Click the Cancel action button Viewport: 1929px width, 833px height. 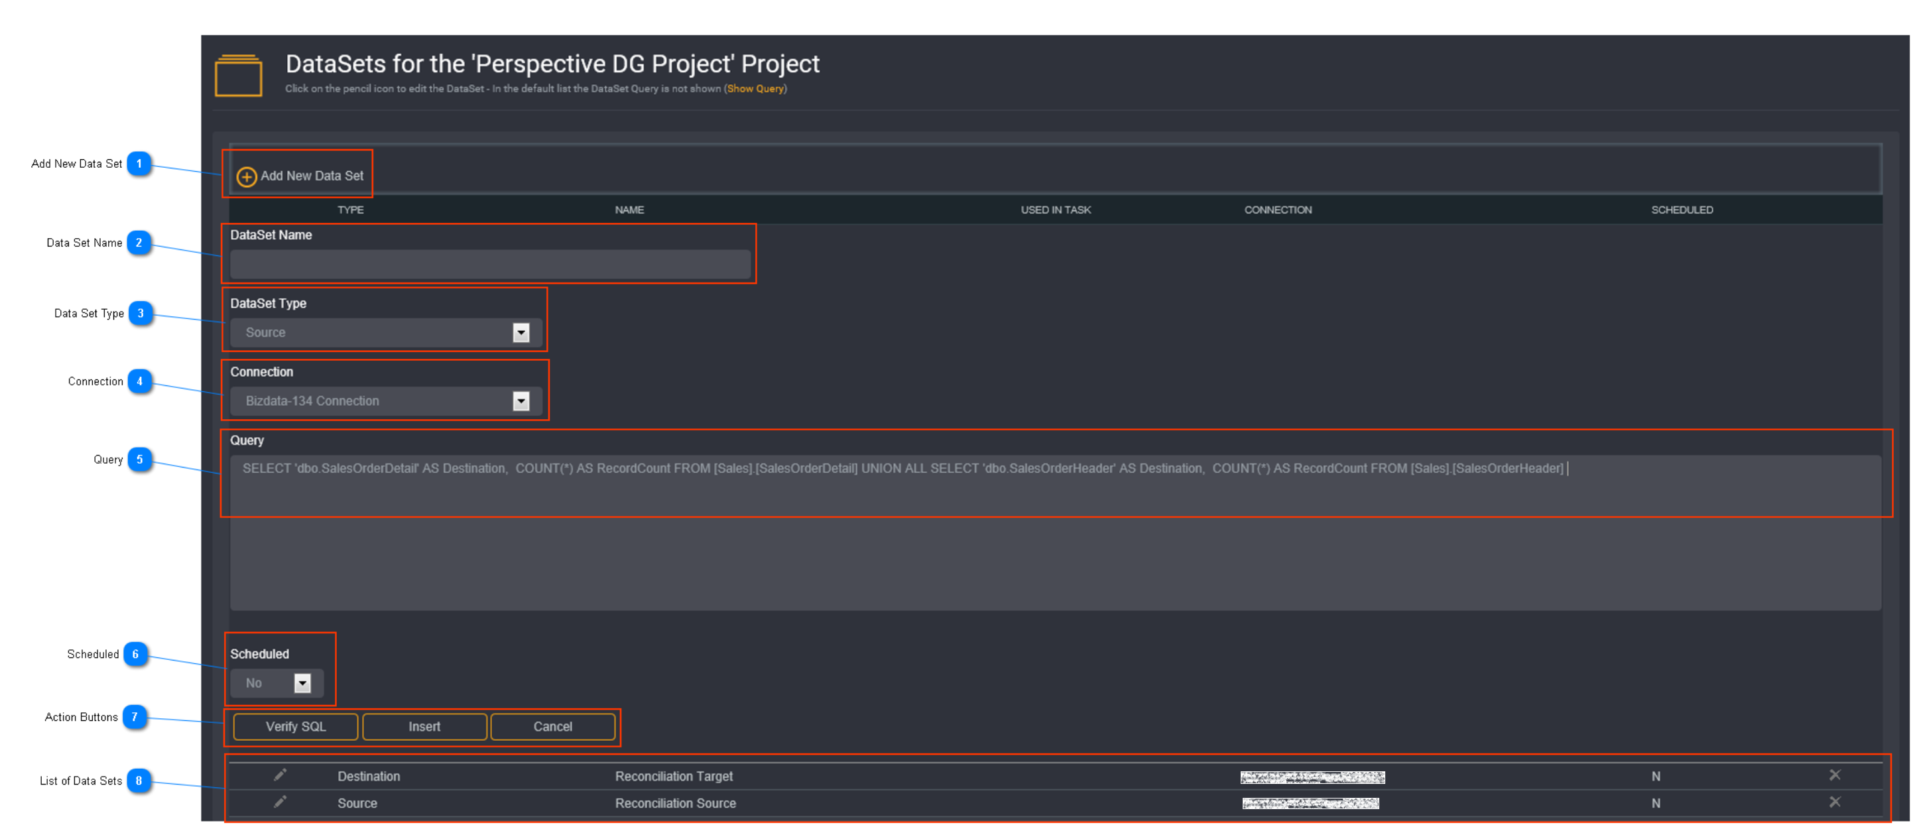551,726
